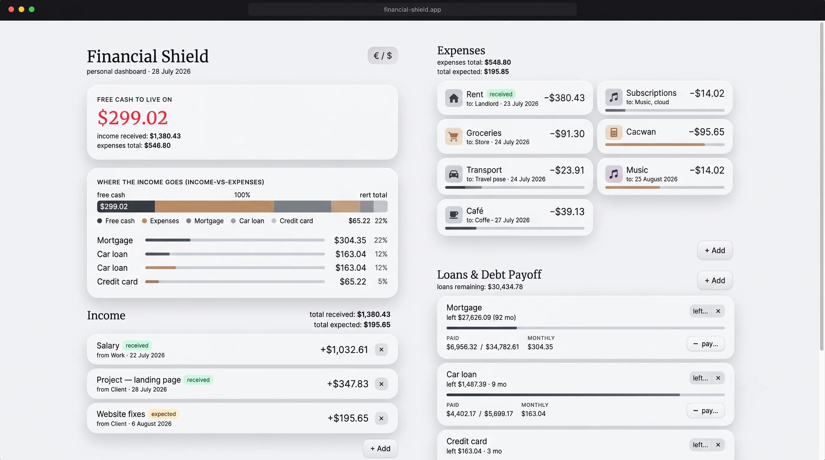Add a new expense with + Add
Viewport: 825px width, 460px height.
715,250
